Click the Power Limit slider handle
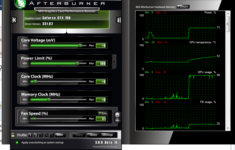Screen dimensions: 235x150 77,63
